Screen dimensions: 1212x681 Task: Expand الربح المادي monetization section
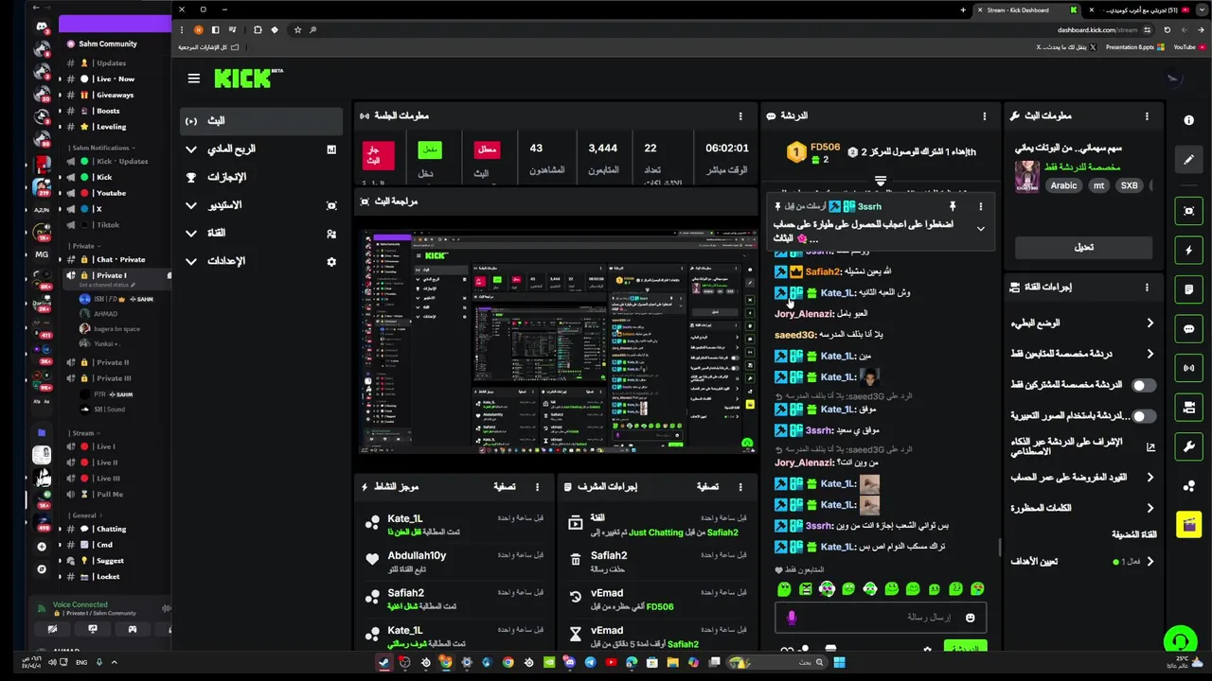260,149
